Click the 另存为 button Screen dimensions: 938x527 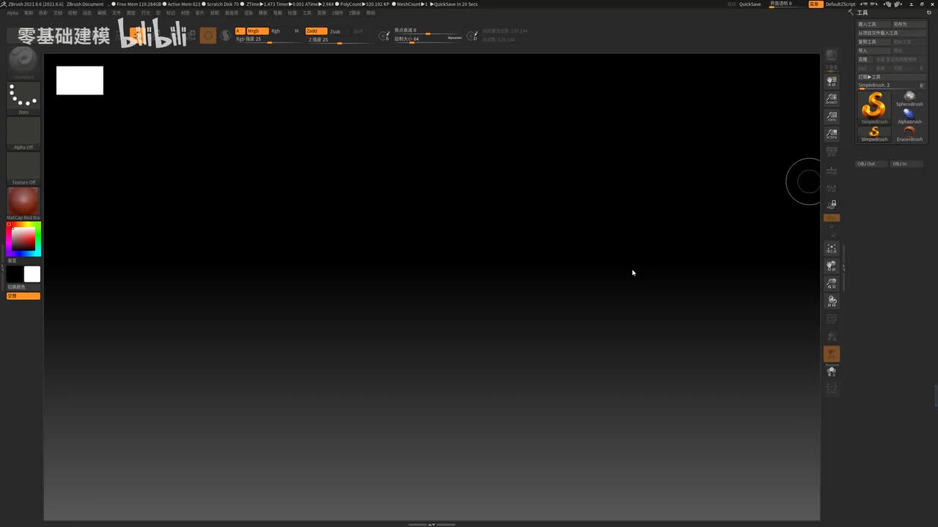coord(909,24)
